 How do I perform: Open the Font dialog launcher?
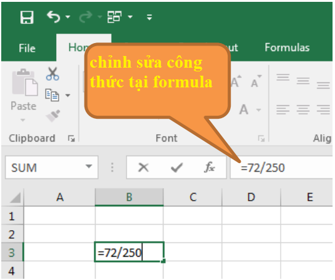point(262,138)
